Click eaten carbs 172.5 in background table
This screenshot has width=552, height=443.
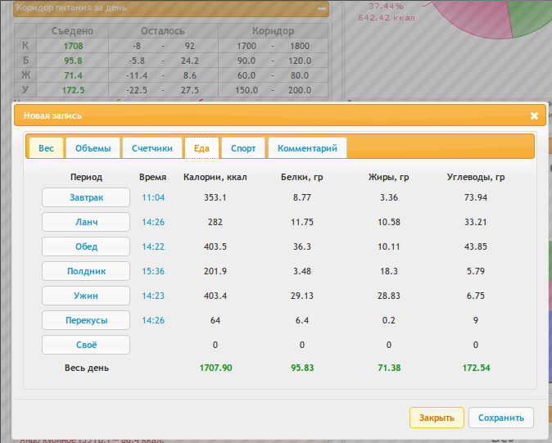(x=73, y=90)
